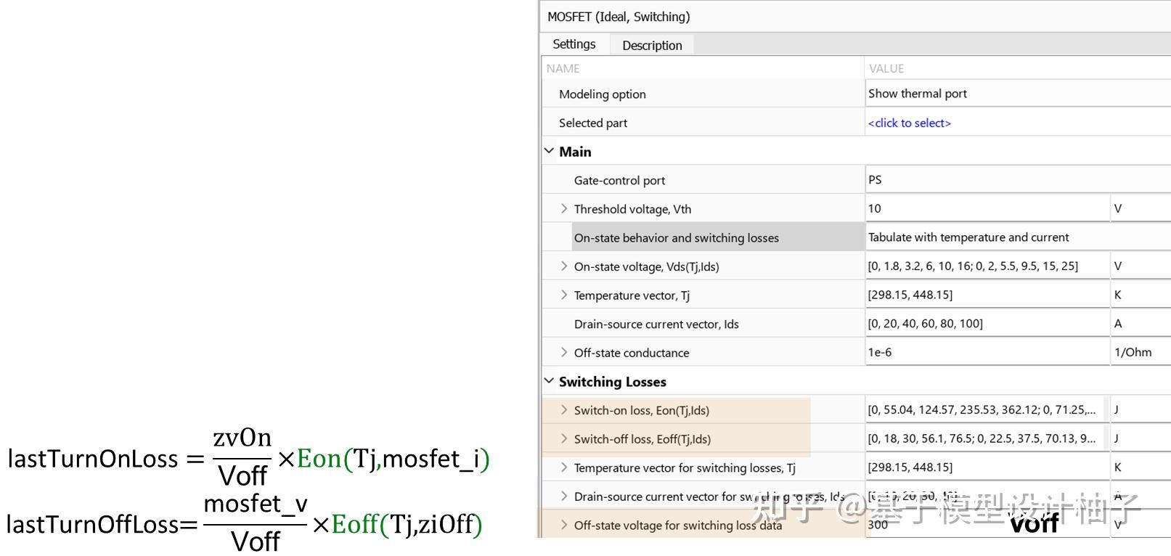Viewport: 1171px width, 556px height.
Task: Open the Settings tab
Action: click(x=574, y=44)
